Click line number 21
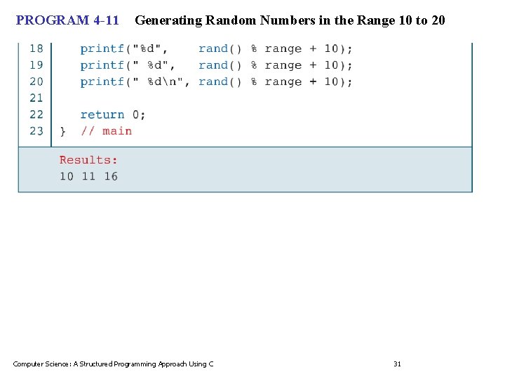This screenshot has width=505, height=379. [36, 98]
